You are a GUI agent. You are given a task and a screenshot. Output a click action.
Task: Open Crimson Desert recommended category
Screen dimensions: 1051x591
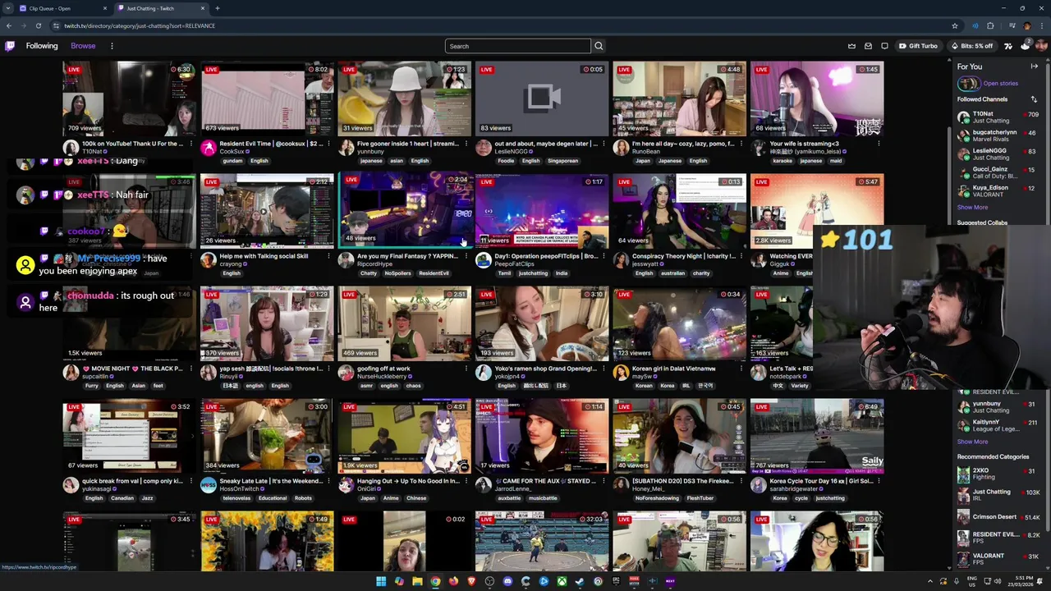998,517
